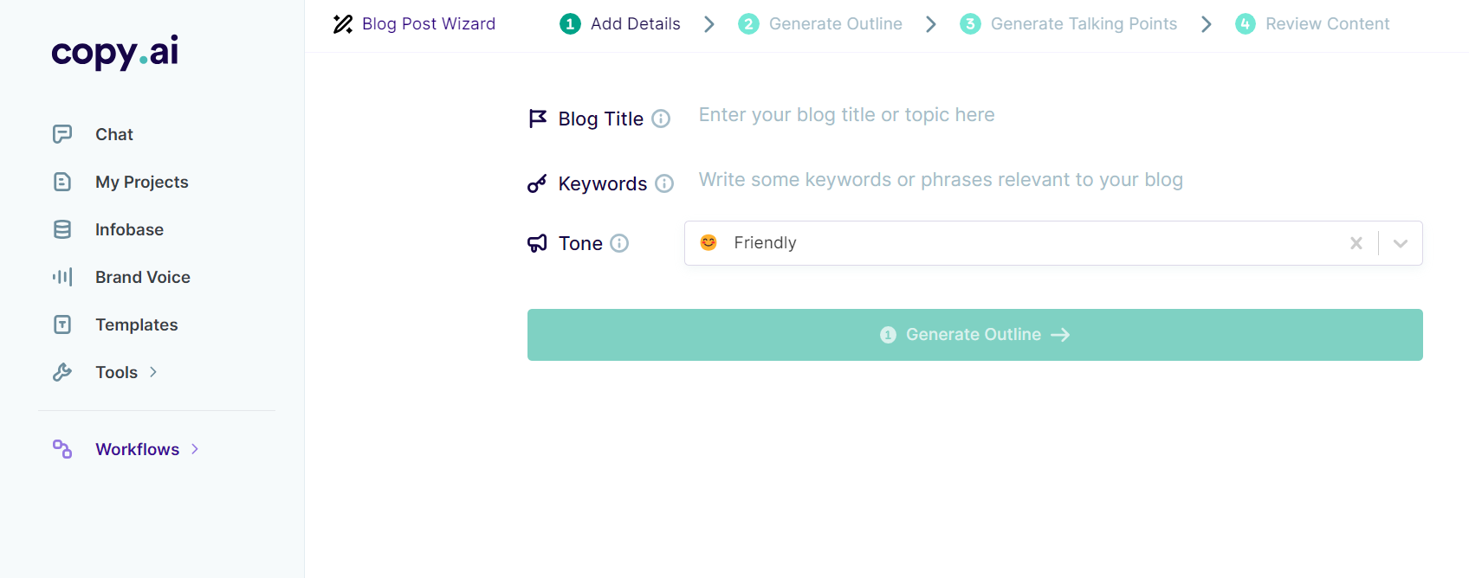Image resolution: width=1469 pixels, height=578 pixels.
Task: Click the Infobase database icon
Action: (x=62, y=229)
